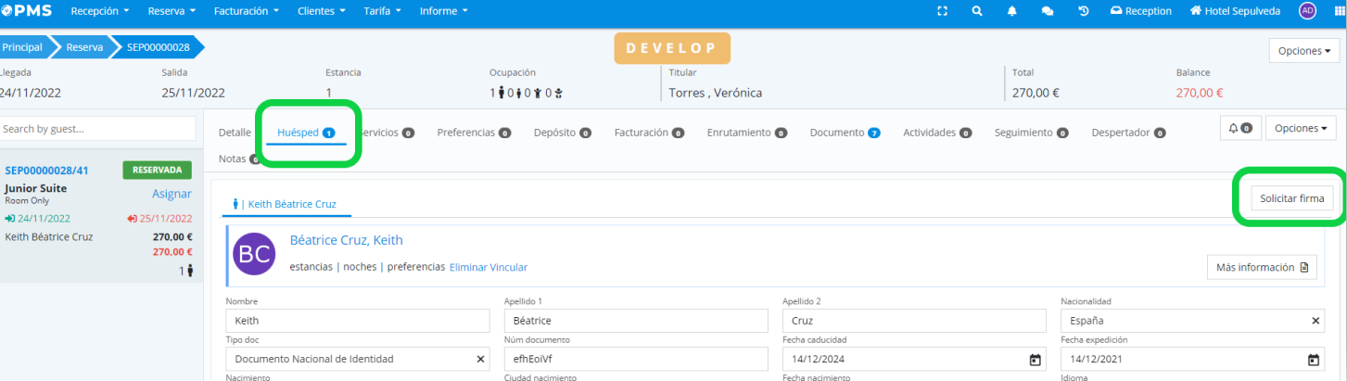Click the fullscreen icon in top bar
1347x381 pixels.
943,11
